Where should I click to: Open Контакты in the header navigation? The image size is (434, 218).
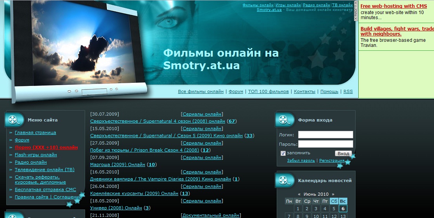304,91
